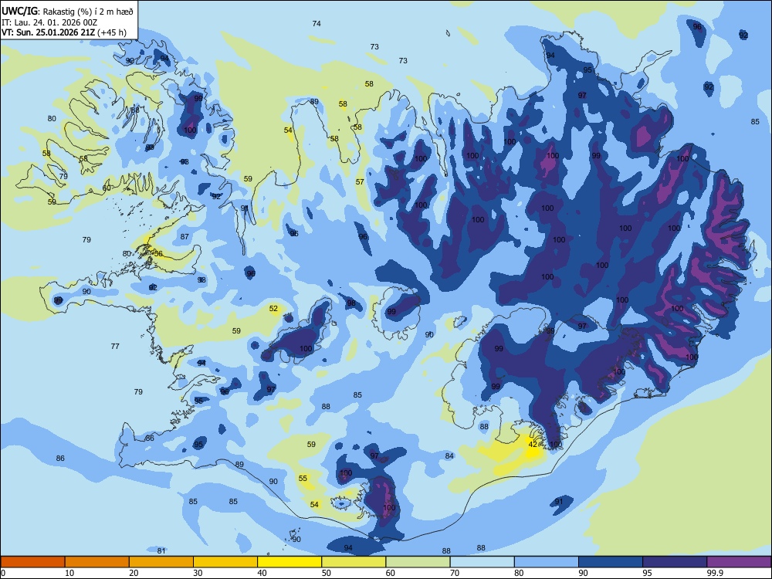Click the legend tick label '99.9'
The width and height of the screenshot is (772, 579).
pyautogui.click(x=714, y=573)
